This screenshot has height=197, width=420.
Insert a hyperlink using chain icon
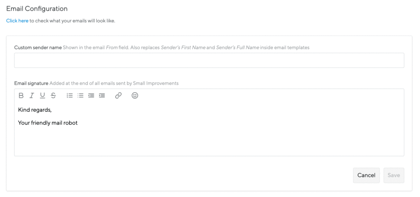[119, 95]
